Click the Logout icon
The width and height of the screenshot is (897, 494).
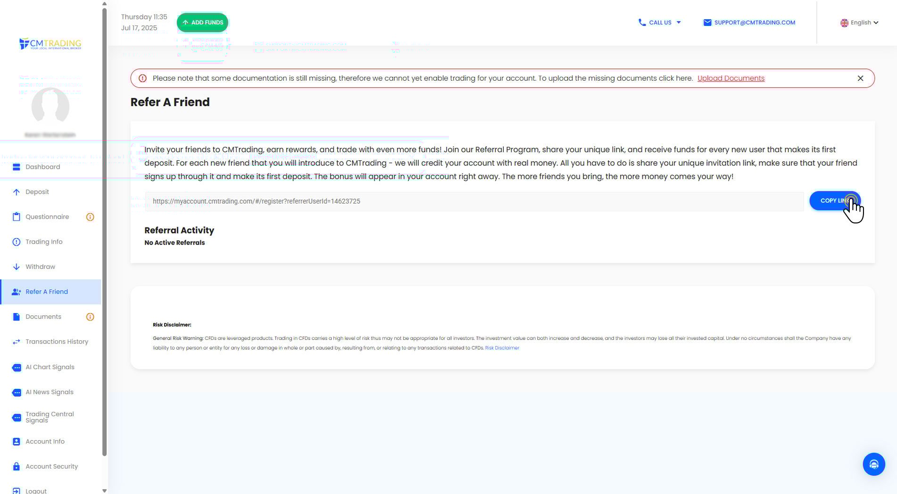point(17,491)
